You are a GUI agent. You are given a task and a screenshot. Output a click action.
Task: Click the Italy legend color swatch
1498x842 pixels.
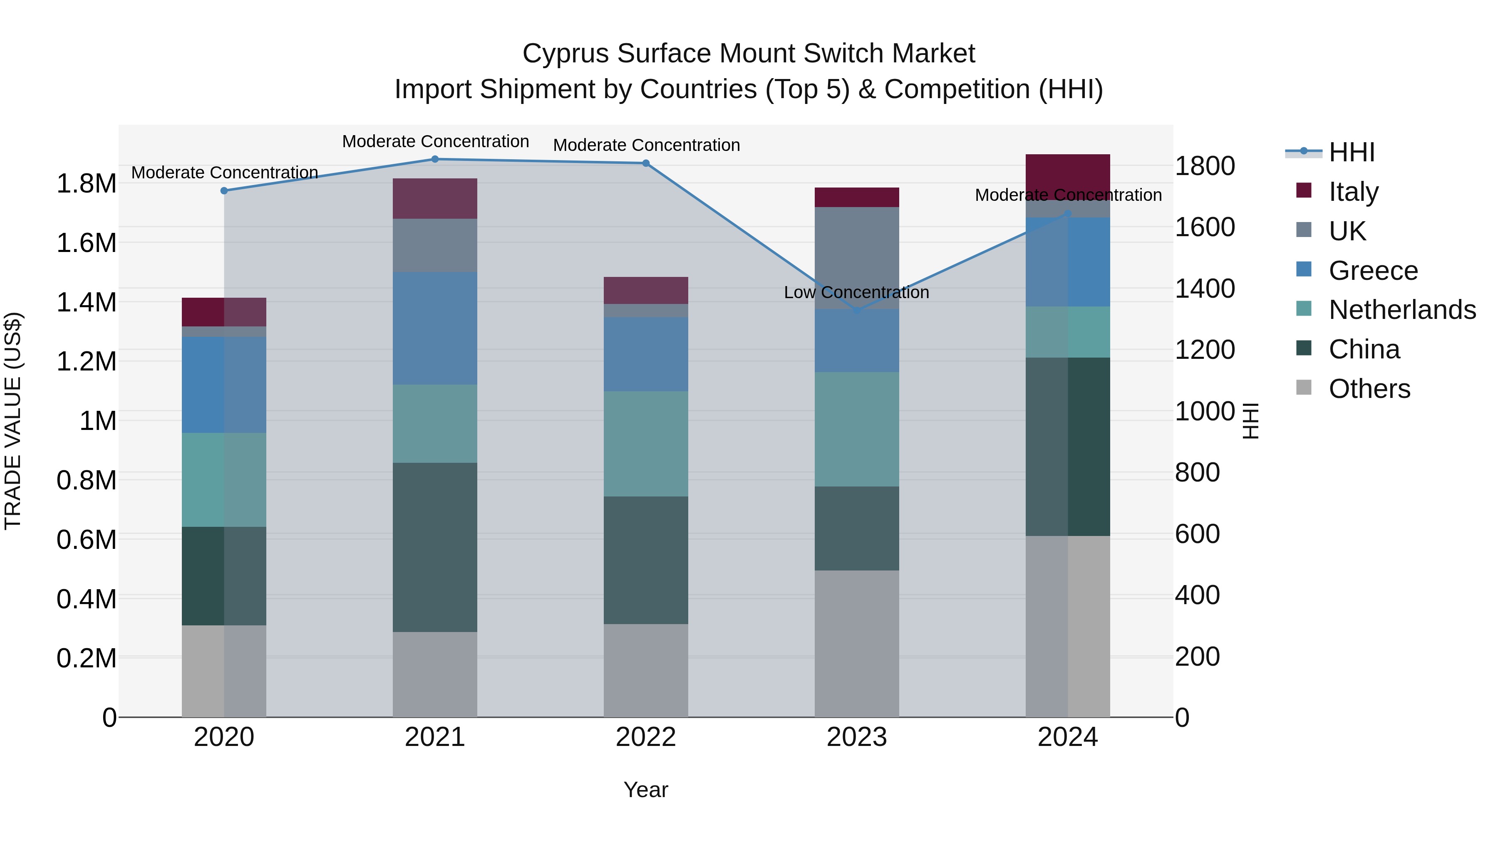[x=1304, y=190]
